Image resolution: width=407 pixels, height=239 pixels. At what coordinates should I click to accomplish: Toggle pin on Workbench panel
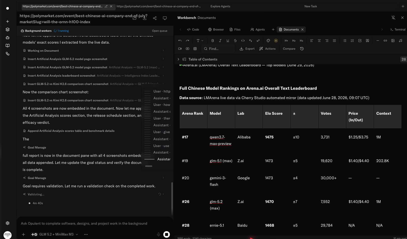click(x=393, y=18)
